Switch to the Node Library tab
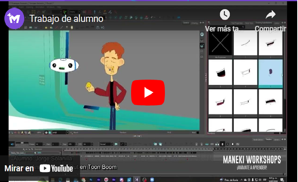298x182 pixels. [x=258, y=140]
